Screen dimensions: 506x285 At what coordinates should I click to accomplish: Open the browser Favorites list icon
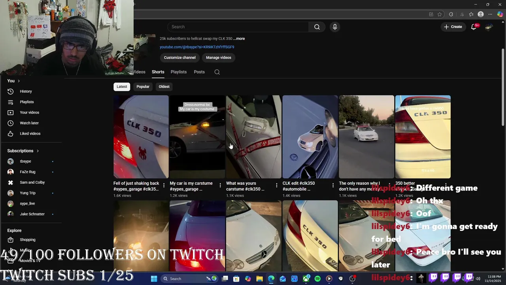coord(471,14)
